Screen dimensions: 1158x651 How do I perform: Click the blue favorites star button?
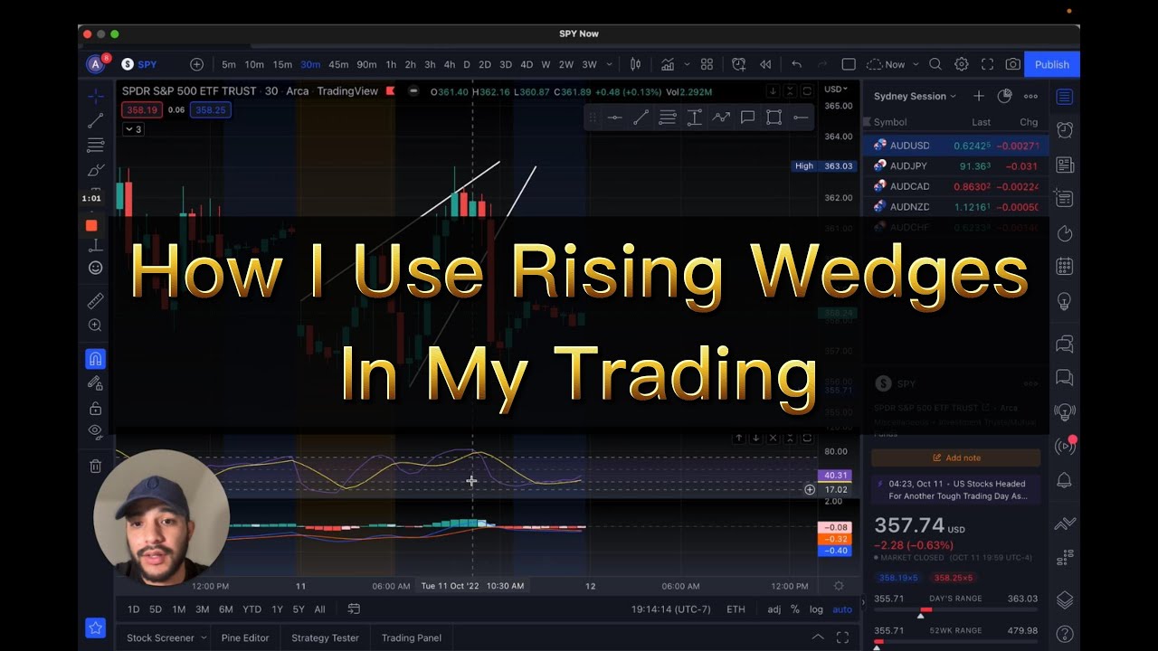[x=95, y=627]
